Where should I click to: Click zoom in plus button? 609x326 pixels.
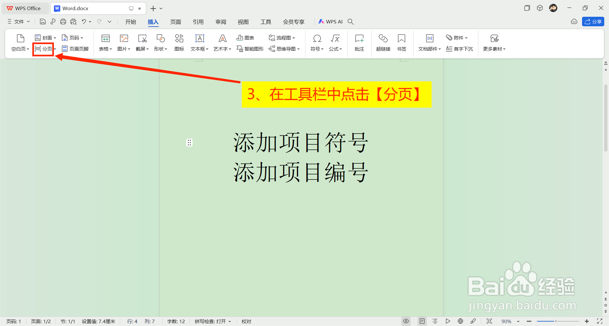[x=587, y=321]
